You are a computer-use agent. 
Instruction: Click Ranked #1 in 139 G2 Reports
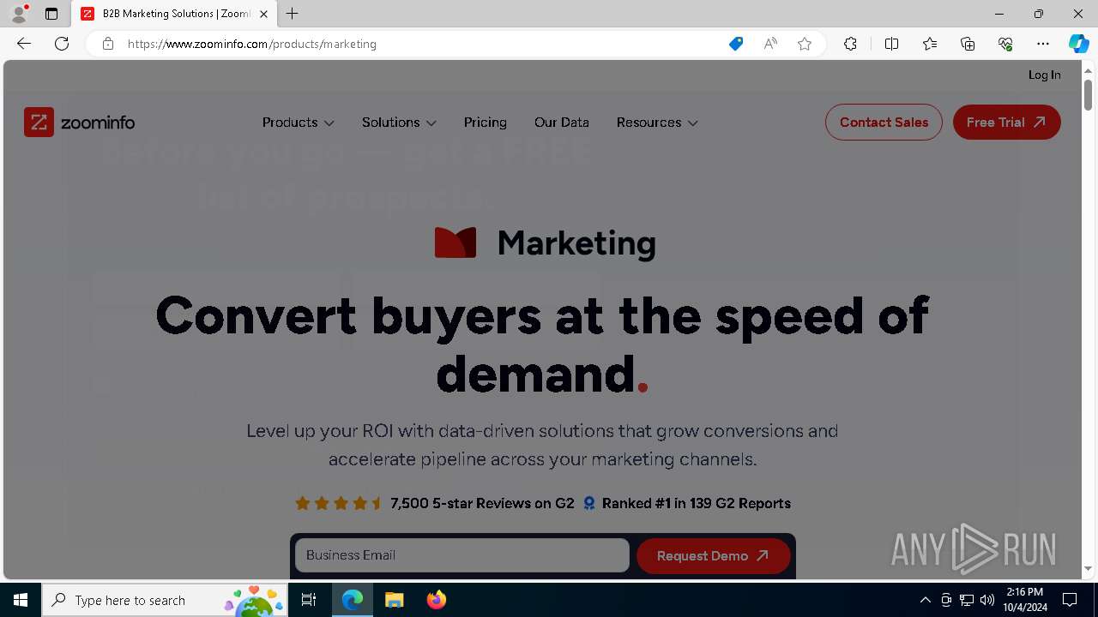tap(697, 503)
